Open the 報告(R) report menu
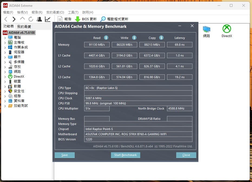The width and height of the screenshot is (252, 182). (37, 12)
